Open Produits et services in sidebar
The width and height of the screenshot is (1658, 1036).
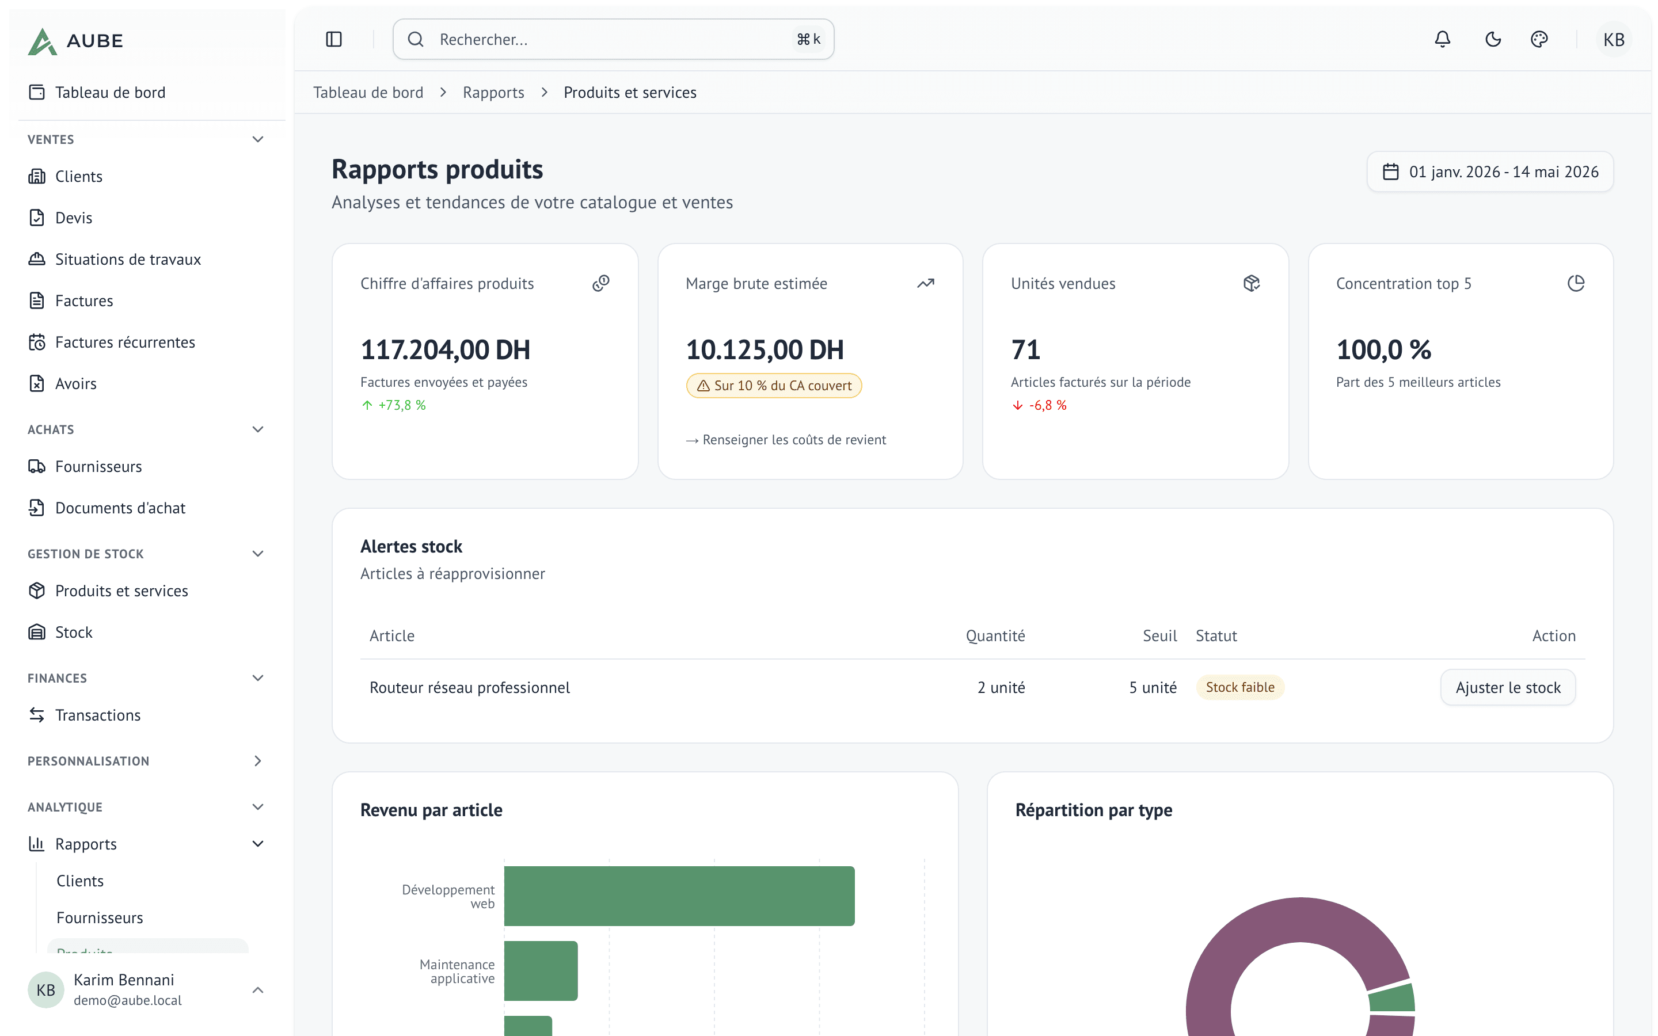click(x=147, y=591)
